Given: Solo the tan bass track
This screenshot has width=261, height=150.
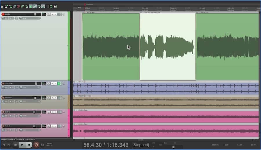Looking at the screenshot, I should pos(55,98).
